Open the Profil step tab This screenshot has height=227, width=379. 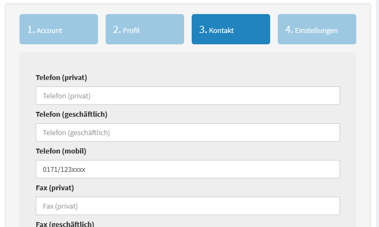145,29
